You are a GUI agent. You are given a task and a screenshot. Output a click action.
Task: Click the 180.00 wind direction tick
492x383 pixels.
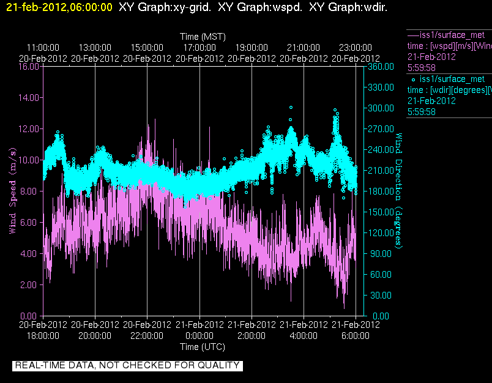(x=381, y=191)
